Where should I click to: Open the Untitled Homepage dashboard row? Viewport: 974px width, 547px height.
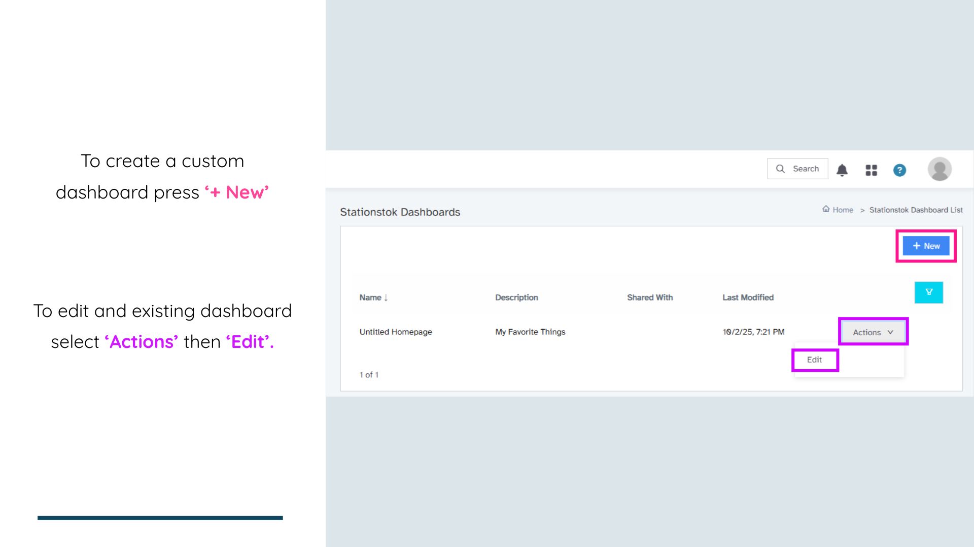(396, 332)
